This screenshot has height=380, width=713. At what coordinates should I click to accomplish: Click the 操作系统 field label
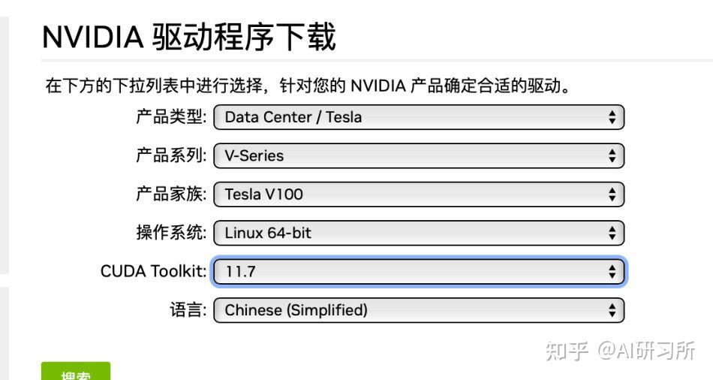(170, 233)
